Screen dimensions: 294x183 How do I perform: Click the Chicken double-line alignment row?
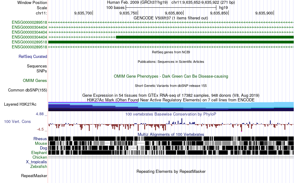pyautogui.click(x=171, y=157)
